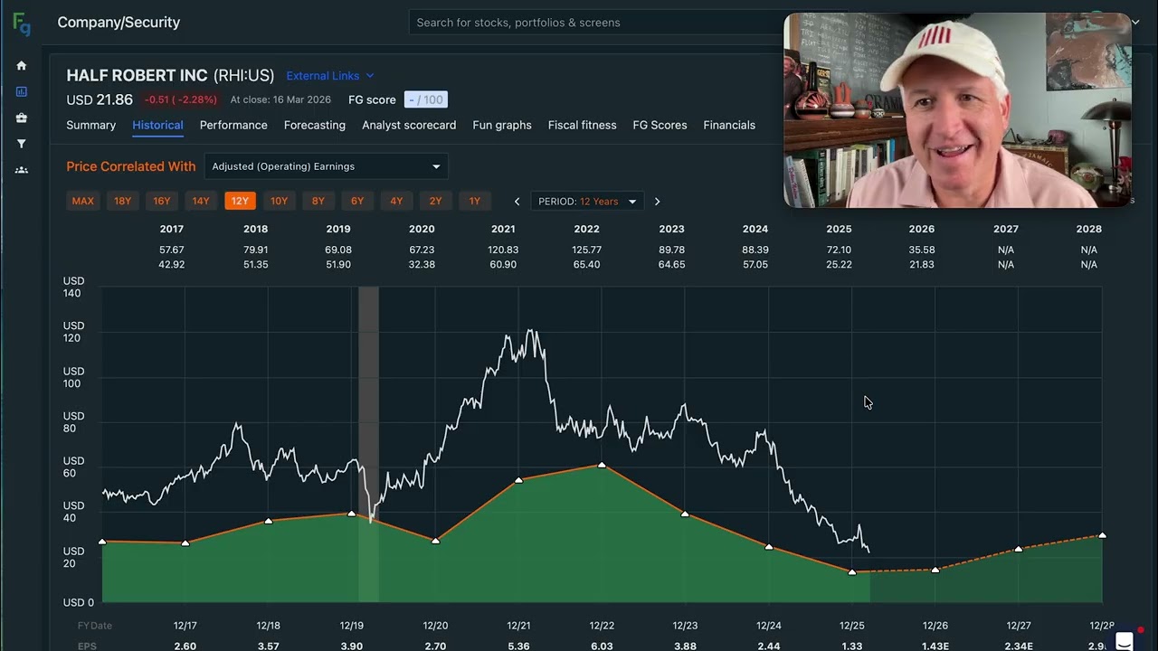Click the 2022 high value 125.77
Image resolution: width=1158 pixels, height=651 pixels.
click(586, 250)
